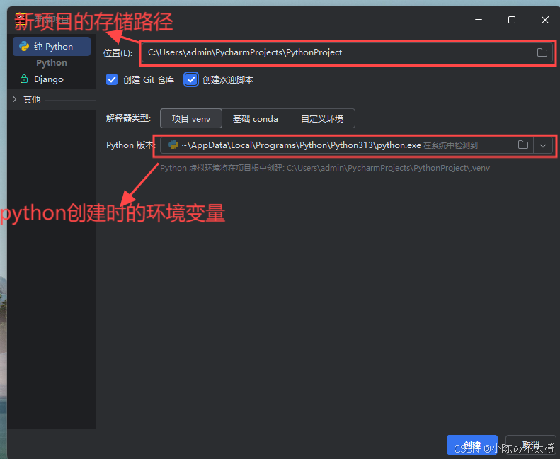The width and height of the screenshot is (560, 459).
Task: Click the Python logo beside 纯 Python
Action: click(x=24, y=47)
